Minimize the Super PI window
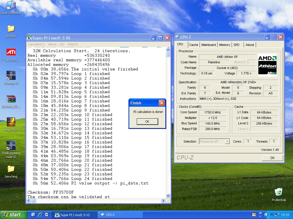The width and height of the screenshot is (293, 219). point(153,38)
